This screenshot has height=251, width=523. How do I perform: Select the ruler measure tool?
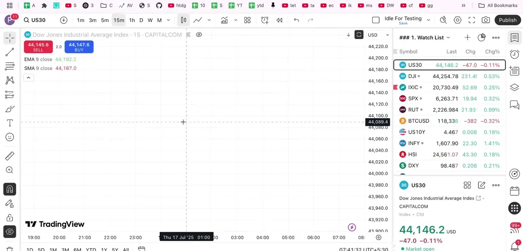[x=10, y=156]
